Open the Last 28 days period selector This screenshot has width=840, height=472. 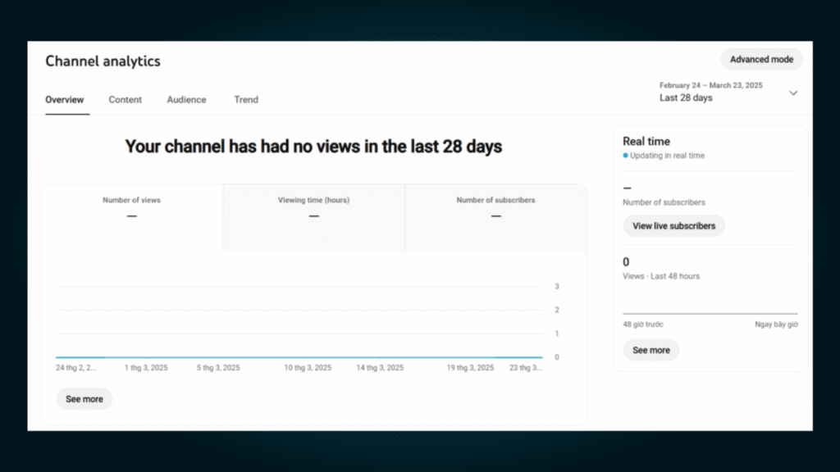[686, 98]
